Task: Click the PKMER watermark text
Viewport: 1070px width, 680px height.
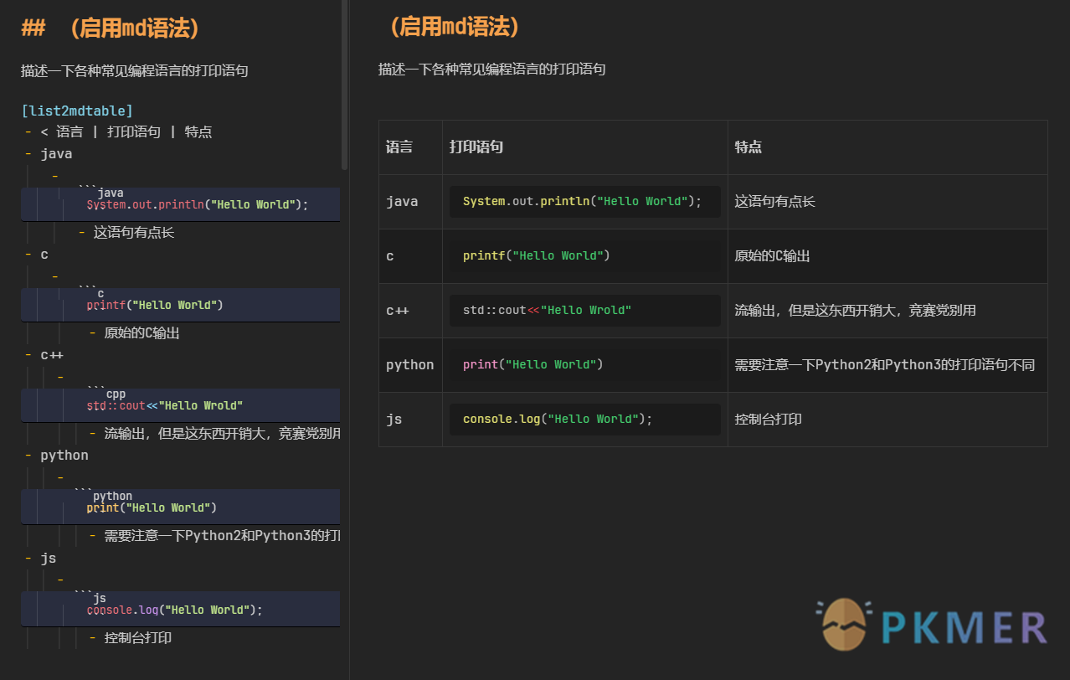Action: pyautogui.click(x=965, y=628)
